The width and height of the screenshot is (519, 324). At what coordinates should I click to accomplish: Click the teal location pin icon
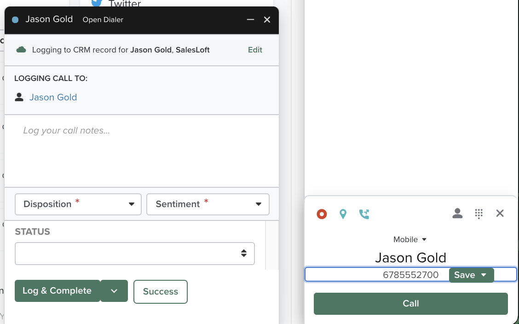click(343, 214)
